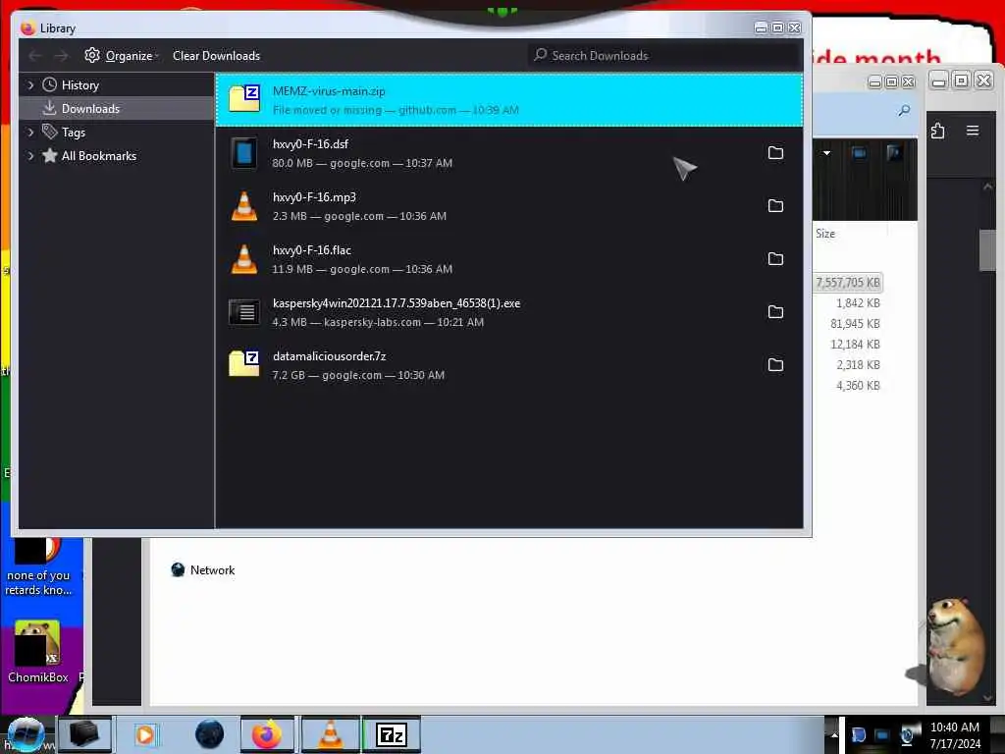This screenshot has width=1005, height=754.
Task: Open the taskbar clock showing 10:40 AM
Action: click(954, 735)
